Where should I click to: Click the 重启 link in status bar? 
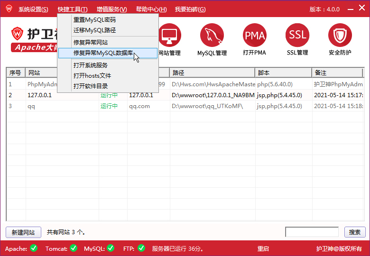pos(263,248)
